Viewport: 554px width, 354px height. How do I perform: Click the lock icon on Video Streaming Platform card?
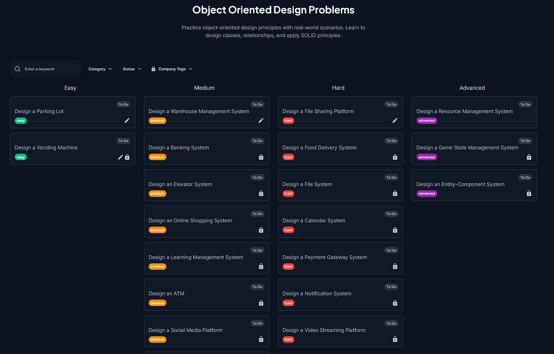(395, 339)
